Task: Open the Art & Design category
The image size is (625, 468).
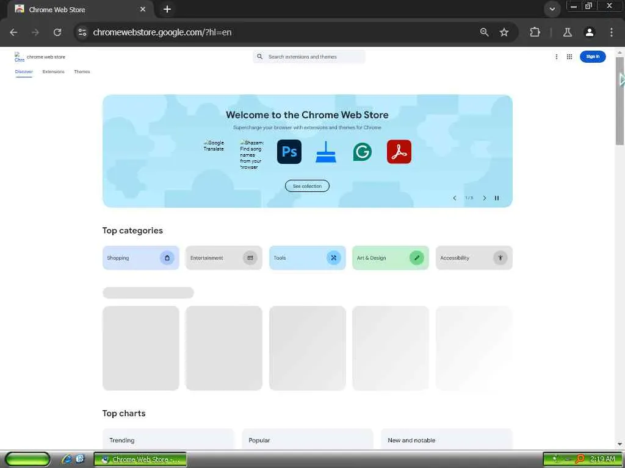Action: (391, 258)
